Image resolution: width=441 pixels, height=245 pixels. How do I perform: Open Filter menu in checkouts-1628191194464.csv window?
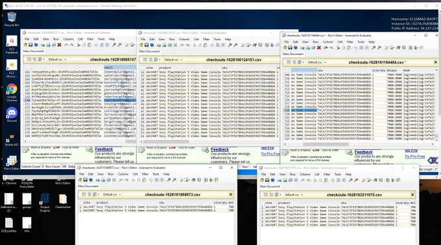coord(350,42)
